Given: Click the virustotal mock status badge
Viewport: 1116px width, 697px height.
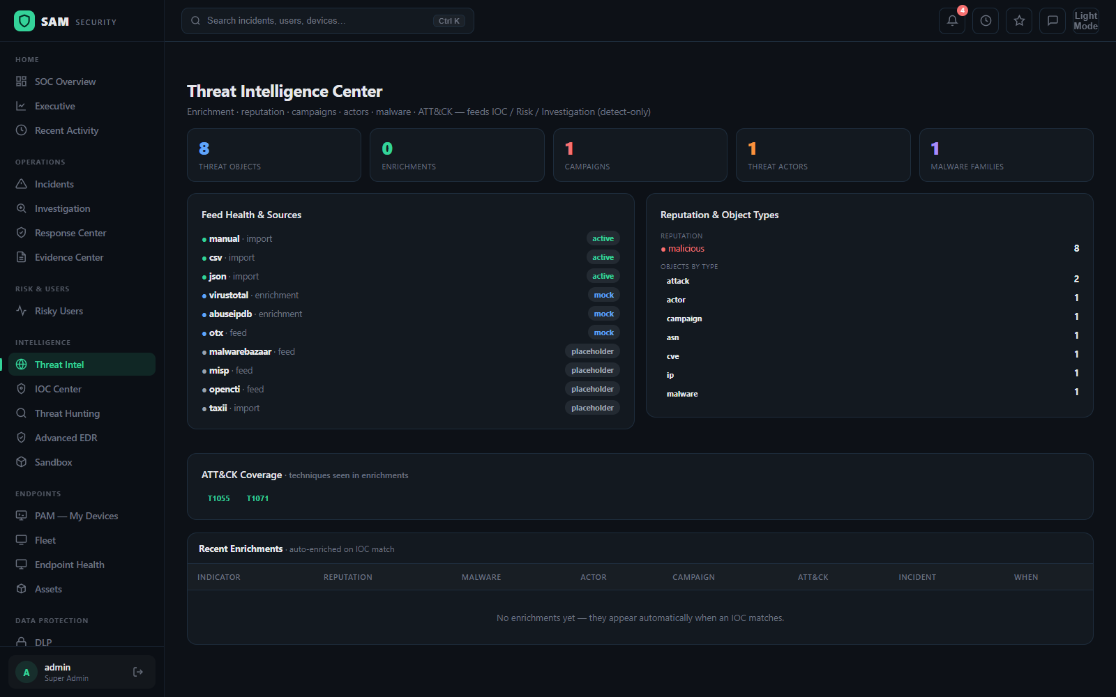Looking at the screenshot, I should (x=604, y=295).
